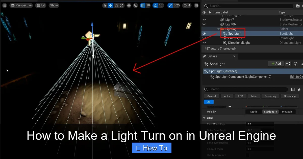Collapse the Lighting folder in the outliner
This screenshot has height=159, width=303.
(x=218, y=29)
